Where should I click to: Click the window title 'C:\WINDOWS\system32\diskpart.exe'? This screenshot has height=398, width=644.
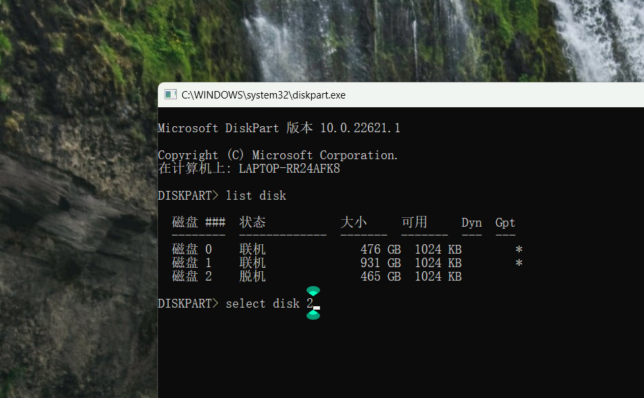263,95
